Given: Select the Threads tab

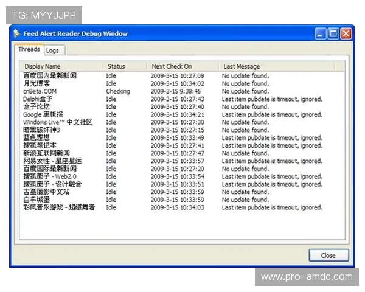Looking at the screenshot, I should (29, 50).
